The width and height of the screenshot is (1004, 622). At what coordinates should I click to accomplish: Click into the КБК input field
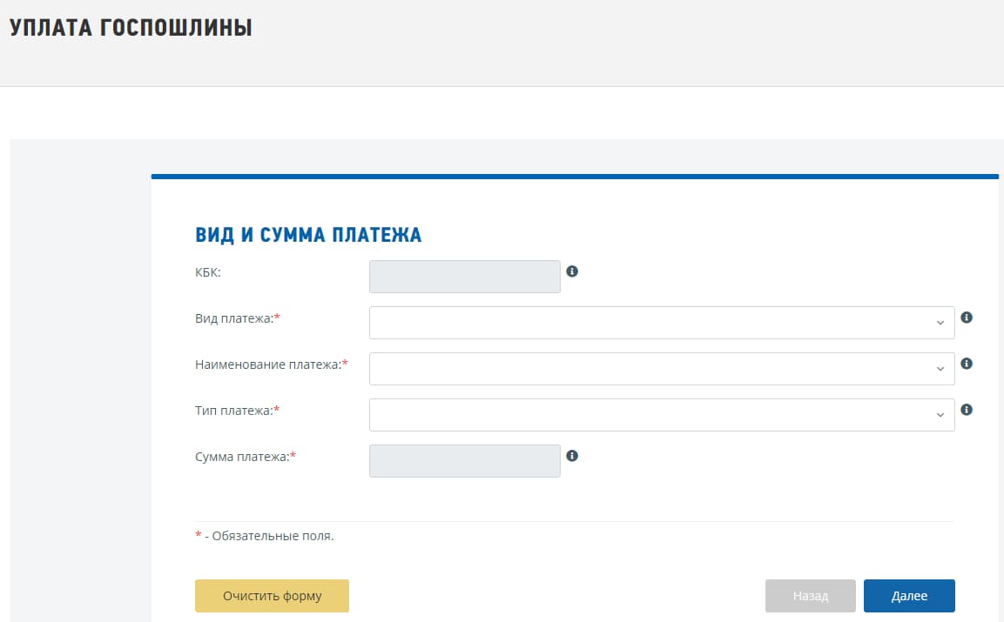click(465, 277)
